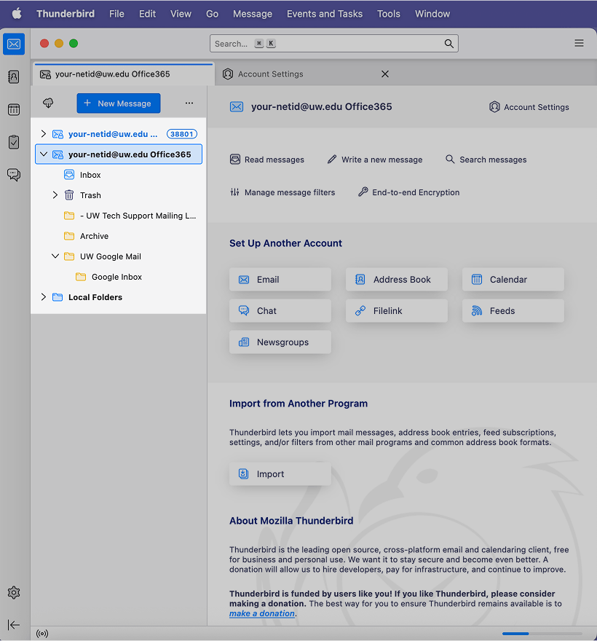Open the Chat space icon in sidebar
Image resolution: width=597 pixels, height=641 pixels.
pos(13,175)
